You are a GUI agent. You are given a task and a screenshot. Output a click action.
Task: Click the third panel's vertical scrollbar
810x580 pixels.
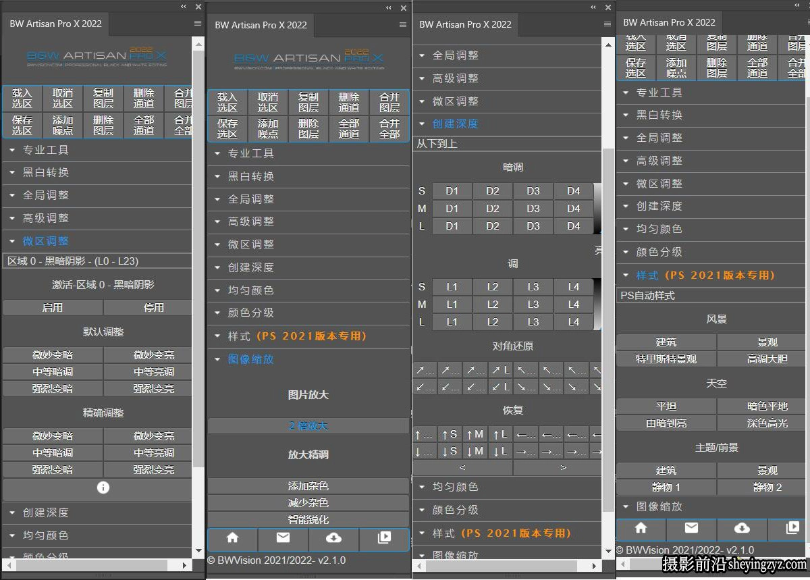click(x=608, y=331)
